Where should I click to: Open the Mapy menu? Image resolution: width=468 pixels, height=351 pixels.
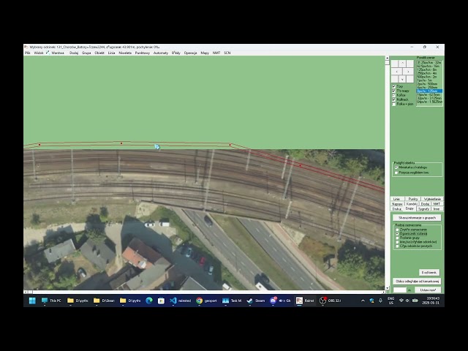205,53
